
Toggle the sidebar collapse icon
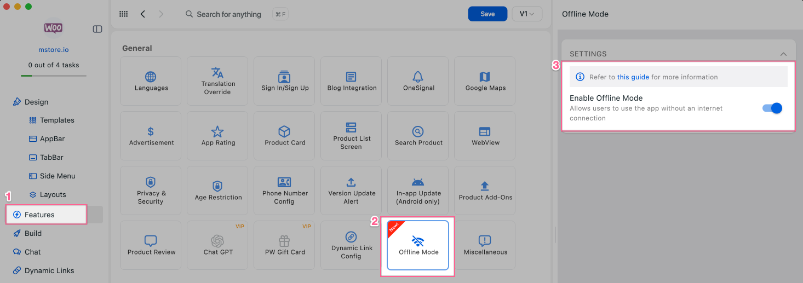97,29
